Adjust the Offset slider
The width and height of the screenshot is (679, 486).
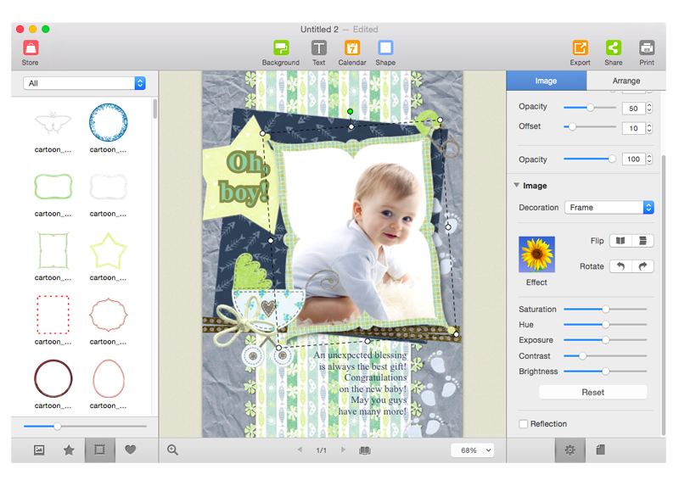(x=590, y=127)
